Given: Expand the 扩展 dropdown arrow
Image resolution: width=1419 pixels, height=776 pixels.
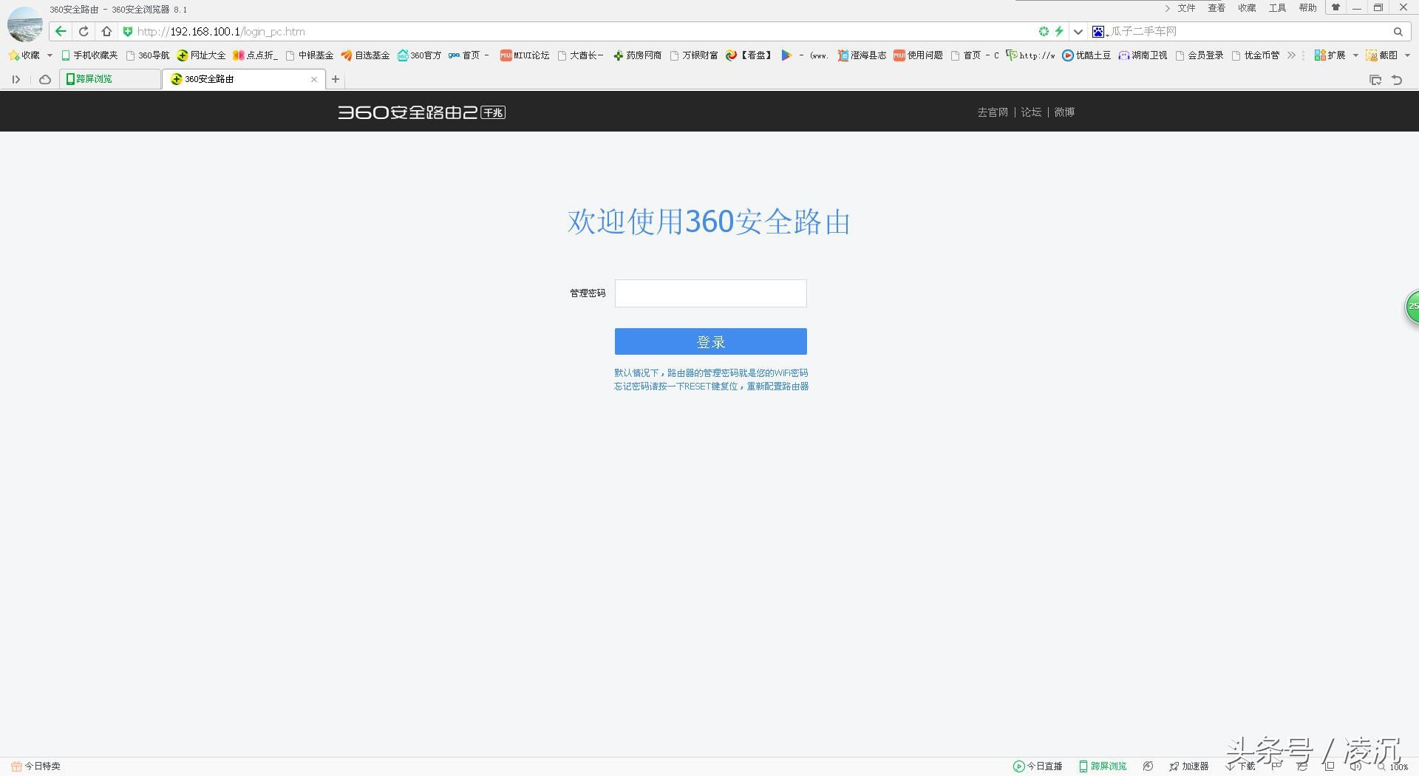Looking at the screenshot, I should (x=1355, y=55).
